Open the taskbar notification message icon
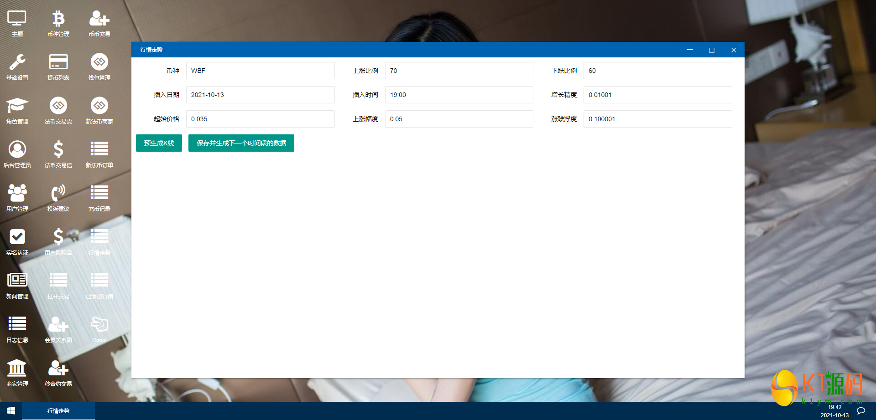Image resolution: width=876 pixels, height=420 pixels. [x=861, y=411]
